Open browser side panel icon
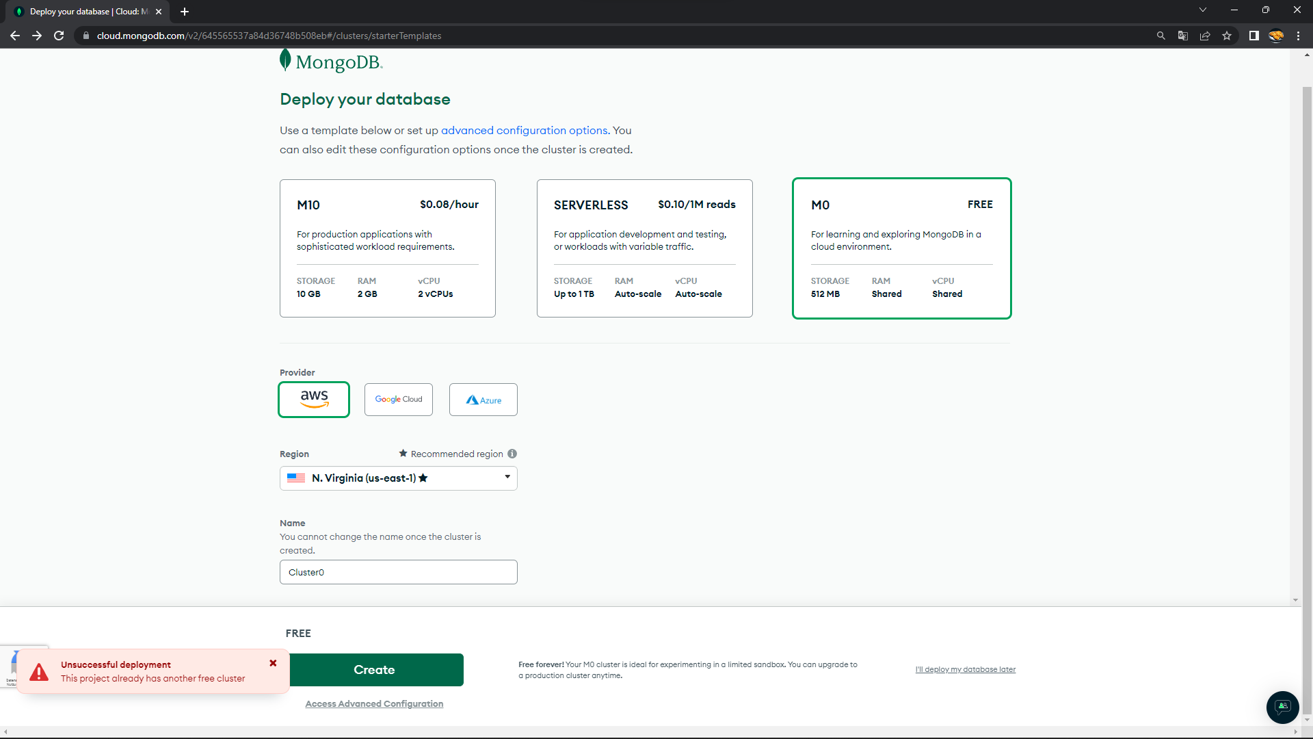 pos(1254,36)
